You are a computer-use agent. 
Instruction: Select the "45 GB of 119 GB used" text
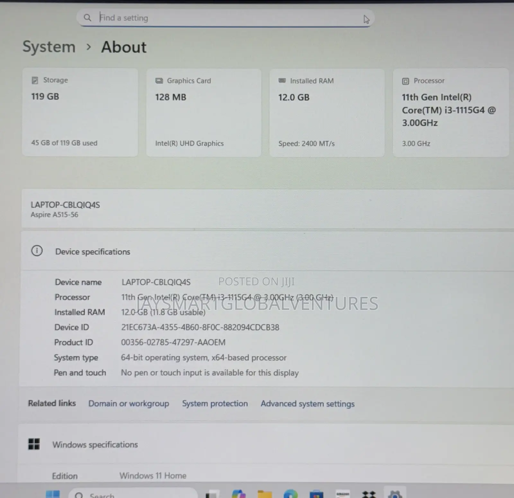(x=64, y=143)
